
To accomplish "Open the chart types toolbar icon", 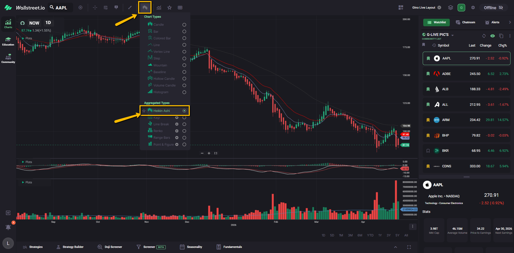I will [145, 7].
